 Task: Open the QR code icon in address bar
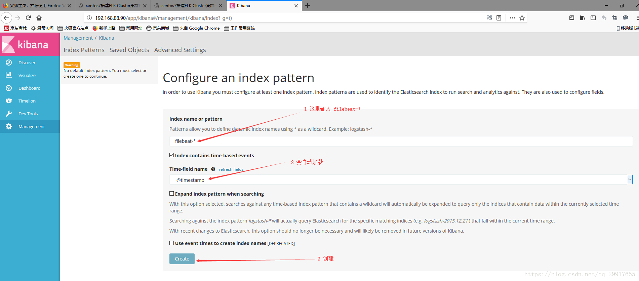click(489, 18)
